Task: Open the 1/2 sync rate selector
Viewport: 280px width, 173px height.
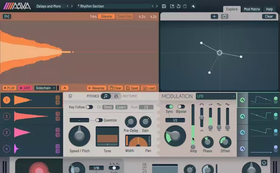Action: click(x=175, y=120)
